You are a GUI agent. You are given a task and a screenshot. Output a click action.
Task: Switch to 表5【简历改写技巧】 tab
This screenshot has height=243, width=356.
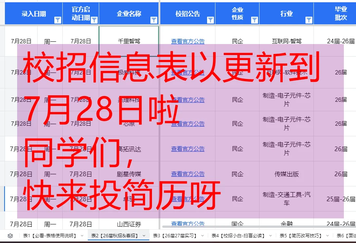coord(301,236)
